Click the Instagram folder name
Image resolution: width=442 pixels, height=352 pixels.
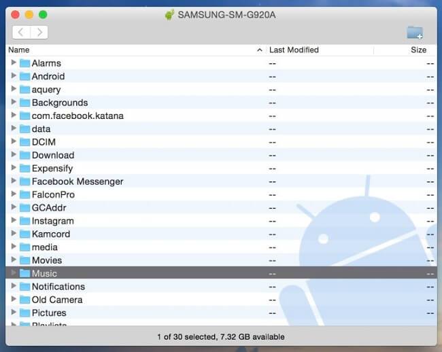(53, 221)
